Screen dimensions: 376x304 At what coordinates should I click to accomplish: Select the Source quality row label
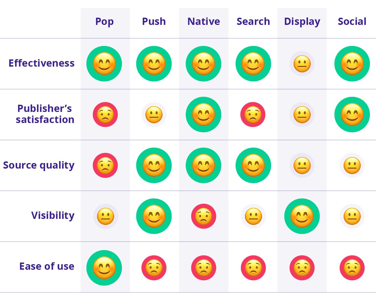(39, 165)
